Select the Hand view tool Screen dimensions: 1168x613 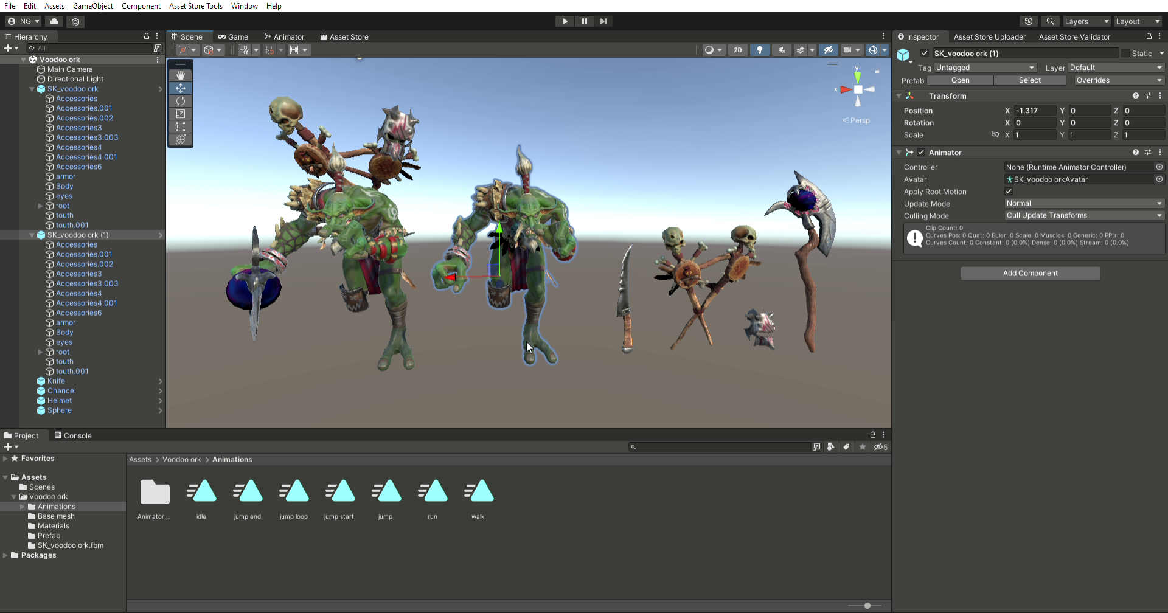point(181,75)
